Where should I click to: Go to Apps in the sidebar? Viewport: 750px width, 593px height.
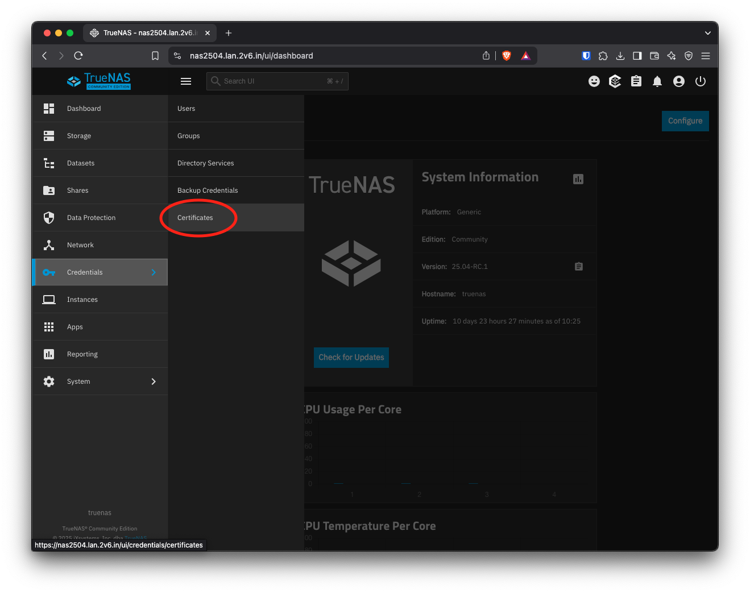point(100,327)
